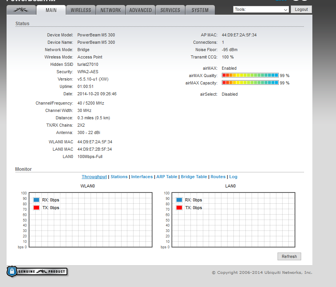Viewport: 336px width, 287px height.
Task: Click the blue RX legend swatch in WLAN0
Action: point(36,200)
